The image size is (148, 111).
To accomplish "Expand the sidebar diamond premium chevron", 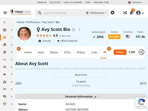I will pyautogui.click(x=12, y=104).
